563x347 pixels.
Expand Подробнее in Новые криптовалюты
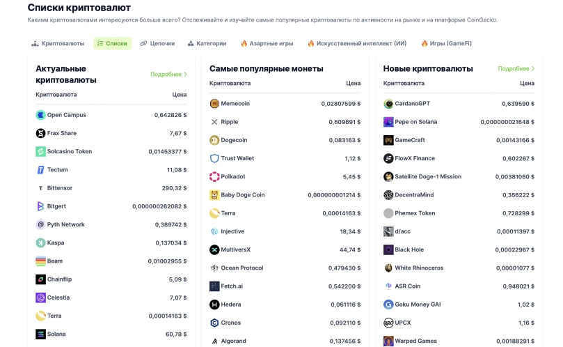516,69
